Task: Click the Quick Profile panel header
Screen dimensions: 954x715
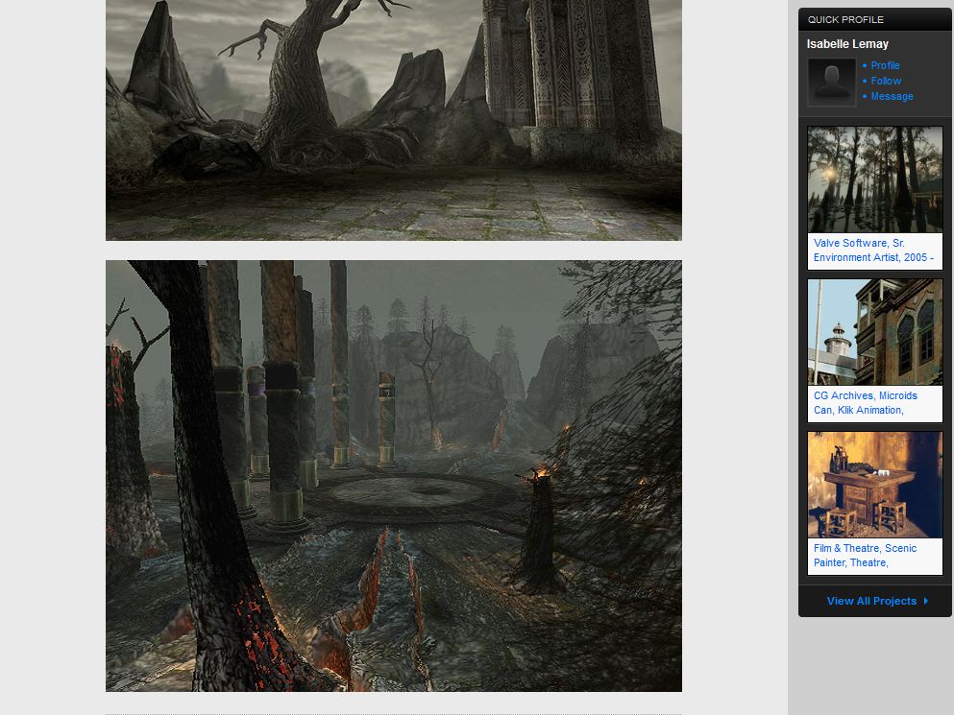Action: pyautogui.click(x=875, y=19)
